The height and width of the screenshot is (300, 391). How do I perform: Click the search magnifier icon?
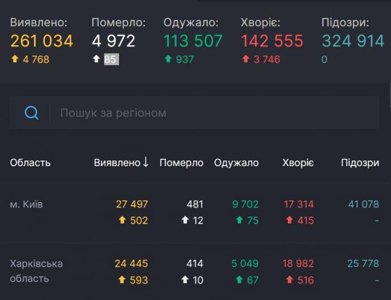coord(31,113)
